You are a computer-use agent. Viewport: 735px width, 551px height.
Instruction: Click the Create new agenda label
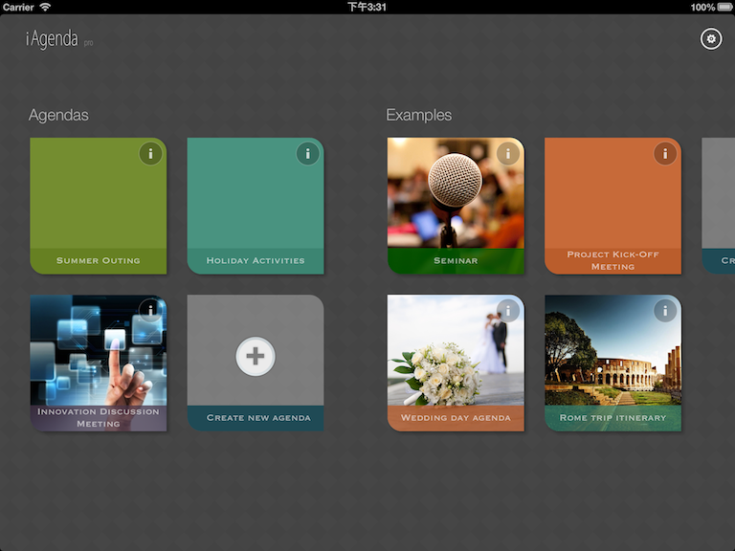pos(258,418)
